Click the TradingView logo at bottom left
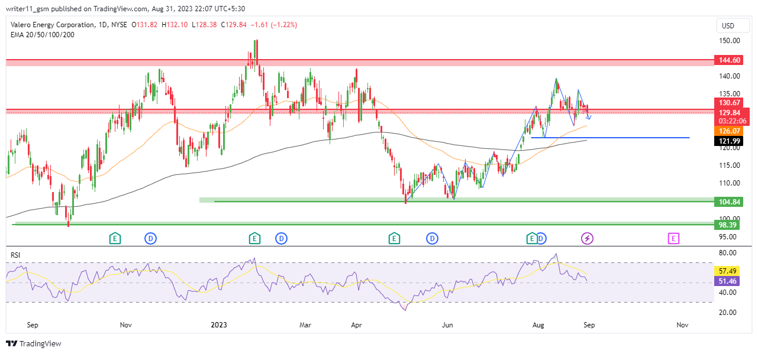Viewport: 758px width, 354px height. coord(34,344)
